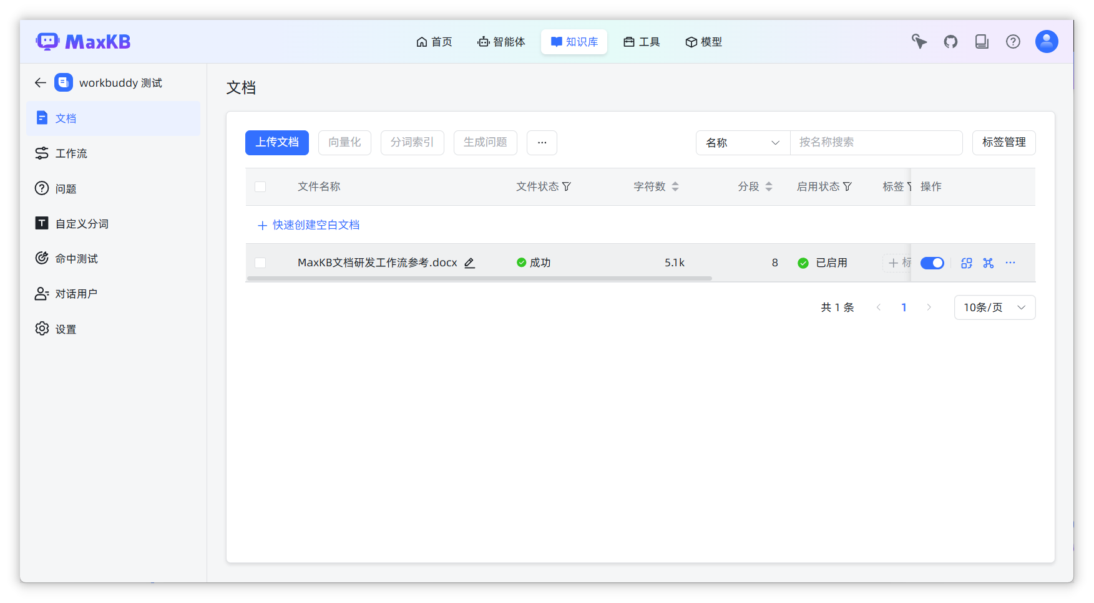Sort by 字符数 column
1094x603 pixels.
tap(675, 186)
